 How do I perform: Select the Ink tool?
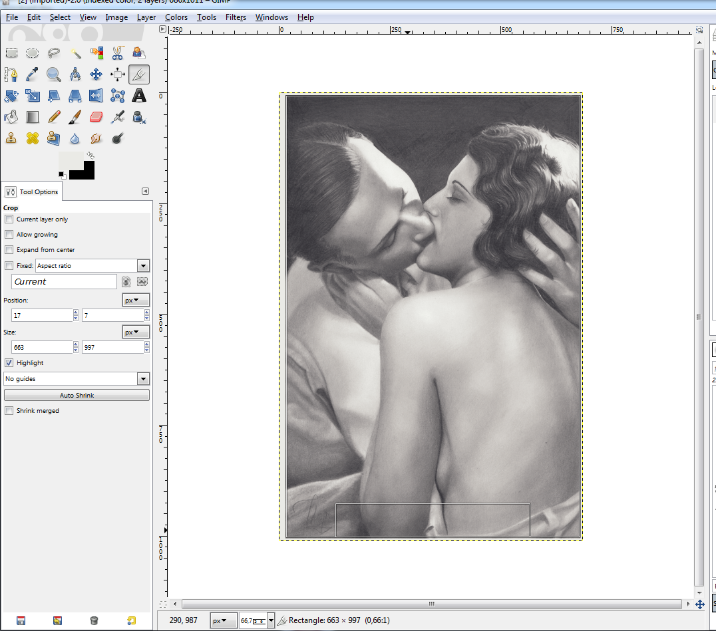pyautogui.click(x=139, y=117)
